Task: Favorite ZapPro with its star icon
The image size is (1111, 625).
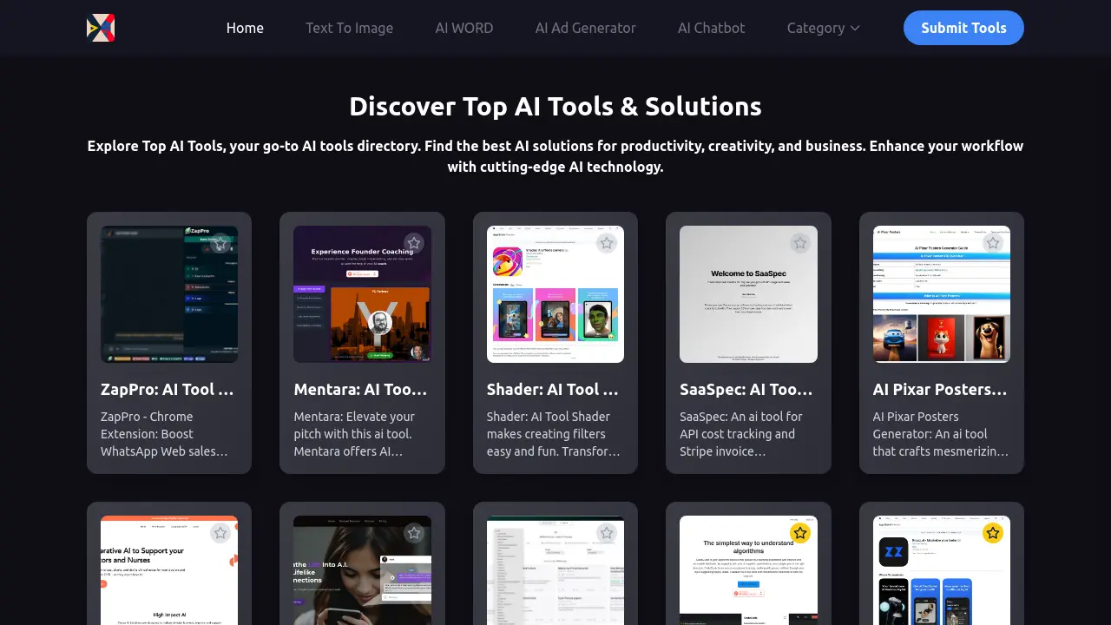Action: click(x=220, y=243)
